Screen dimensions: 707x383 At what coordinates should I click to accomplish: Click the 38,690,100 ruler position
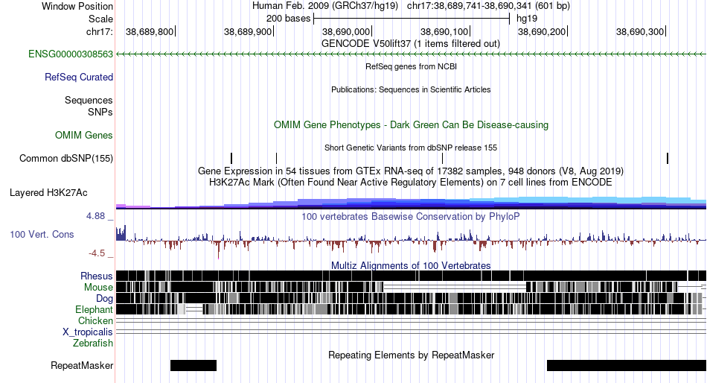pyautogui.click(x=444, y=31)
